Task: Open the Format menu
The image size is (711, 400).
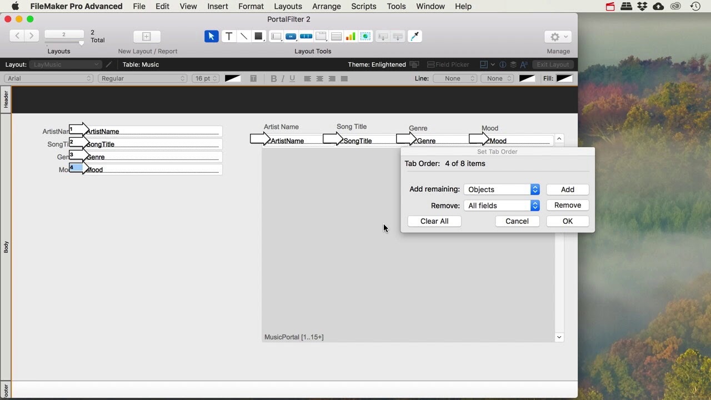Action: pyautogui.click(x=251, y=6)
